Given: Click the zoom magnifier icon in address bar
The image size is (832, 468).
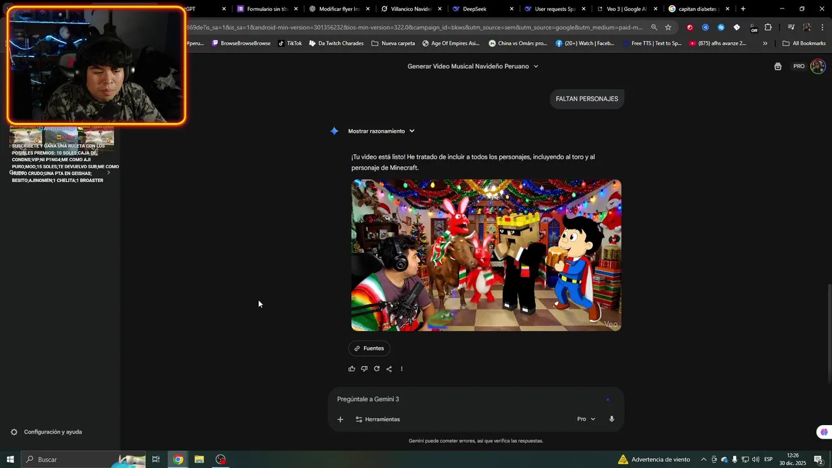Looking at the screenshot, I should [x=654, y=27].
